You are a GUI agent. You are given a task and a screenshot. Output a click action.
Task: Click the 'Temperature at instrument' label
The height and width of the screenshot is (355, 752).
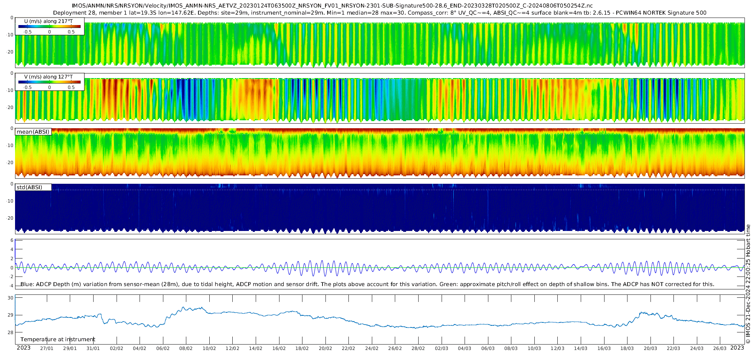[58, 340]
